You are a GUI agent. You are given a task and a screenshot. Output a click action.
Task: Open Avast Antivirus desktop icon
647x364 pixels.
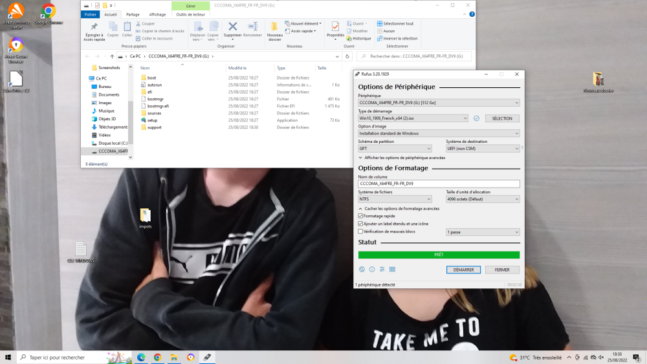tap(16, 16)
